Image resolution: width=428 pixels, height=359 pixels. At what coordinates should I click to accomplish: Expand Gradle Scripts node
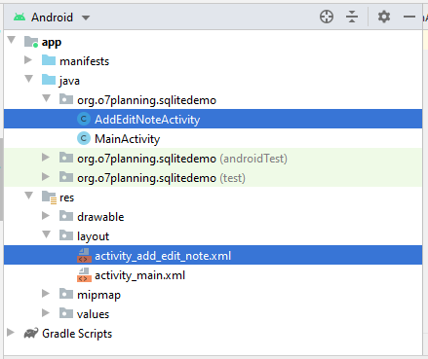coord(11,333)
